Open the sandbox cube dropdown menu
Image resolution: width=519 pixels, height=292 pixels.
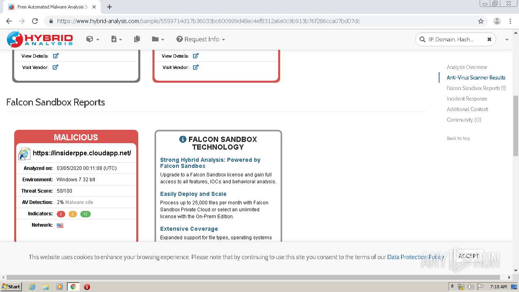coord(93,39)
